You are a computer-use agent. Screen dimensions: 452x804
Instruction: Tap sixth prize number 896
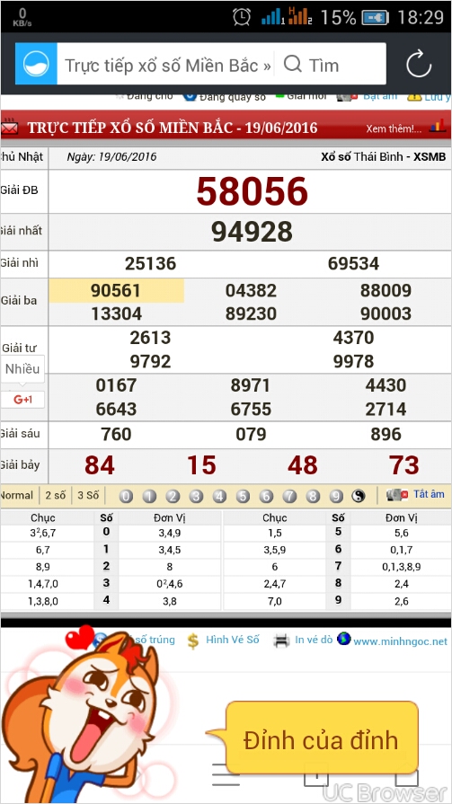pyautogui.click(x=386, y=435)
